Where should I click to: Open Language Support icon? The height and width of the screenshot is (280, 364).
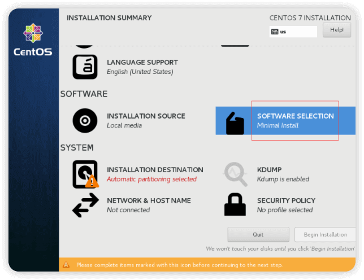(85, 67)
